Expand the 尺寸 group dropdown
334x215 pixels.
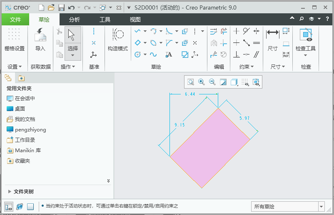(x=277, y=67)
